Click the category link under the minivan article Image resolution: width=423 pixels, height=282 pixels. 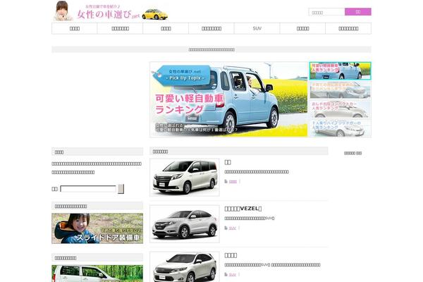tap(233, 182)
